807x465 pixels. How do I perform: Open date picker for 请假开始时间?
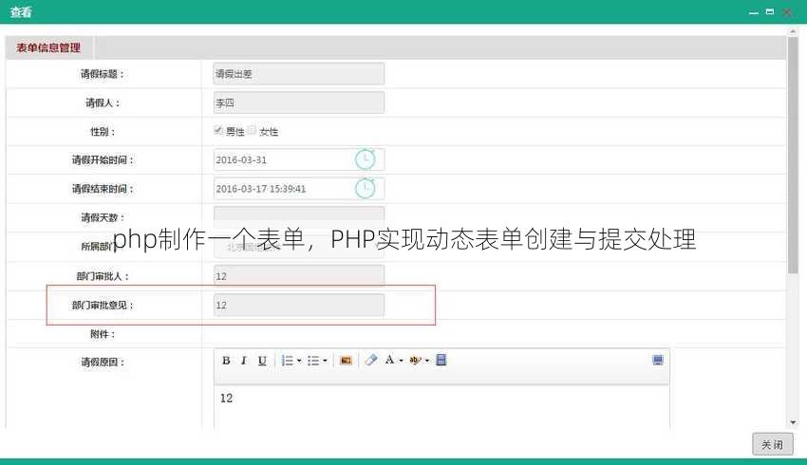tap(365, 159)
